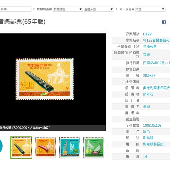Click the 依類別查詢 label
The height and width of the screenshot is (170, 170).
click(44, 9)
